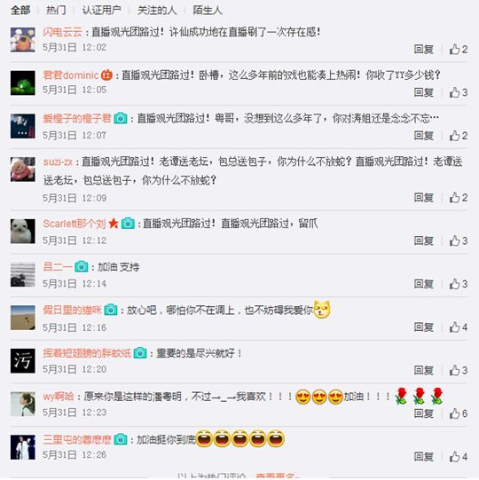
Task: Click the orange badge next to 君君dominic
Action: click(106, 75)
